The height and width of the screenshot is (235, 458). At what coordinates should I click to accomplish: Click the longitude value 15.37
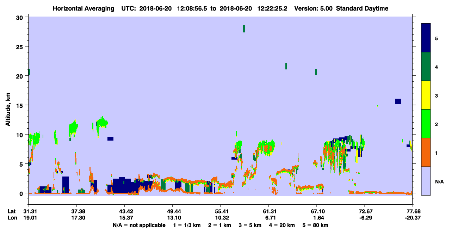[124, 218]
